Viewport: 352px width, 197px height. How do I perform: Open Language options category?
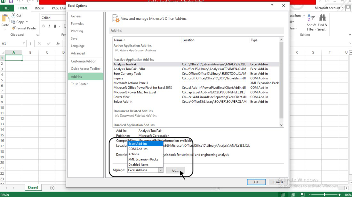click(85, 46)
